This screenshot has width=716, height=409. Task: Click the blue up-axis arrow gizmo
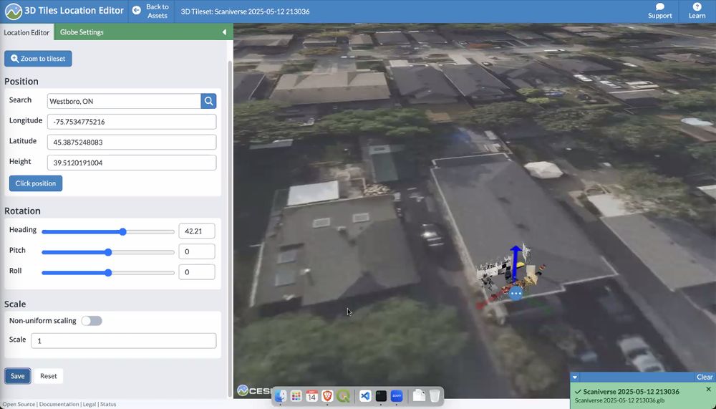click(x=516, y=262)
